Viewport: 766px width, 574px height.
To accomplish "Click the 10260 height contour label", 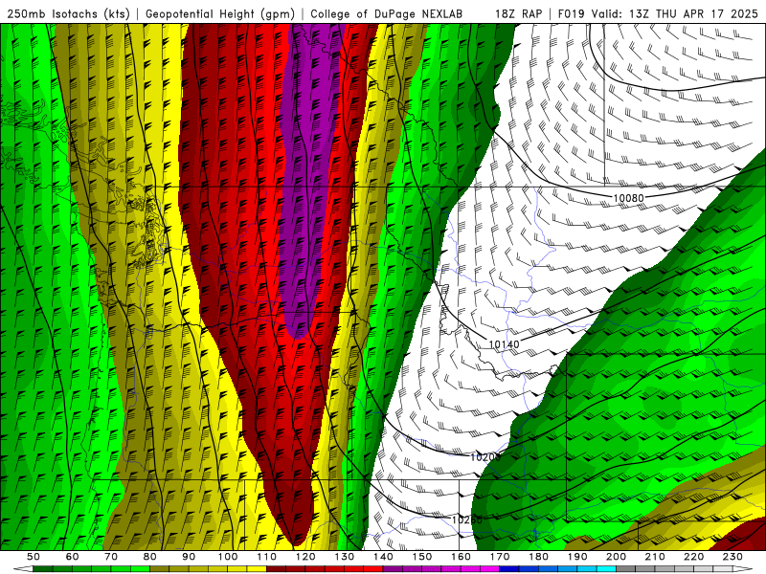I will [x=467, y=519].
